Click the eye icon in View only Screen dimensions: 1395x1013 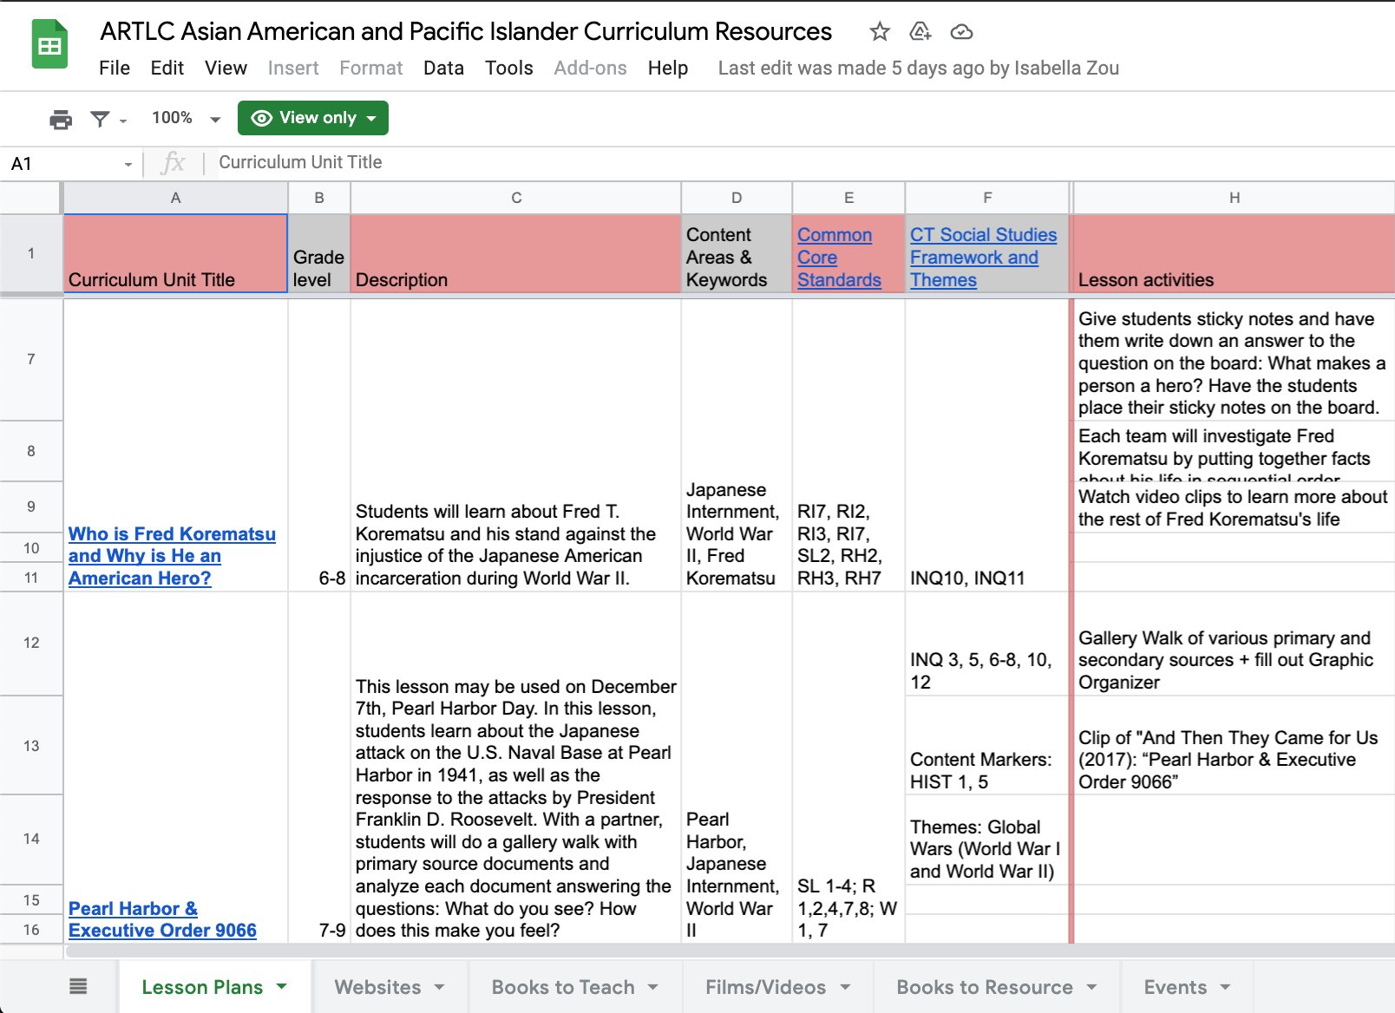point(261,118)
